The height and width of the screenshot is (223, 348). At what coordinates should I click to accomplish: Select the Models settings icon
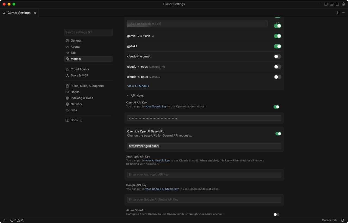coord(67,59)
